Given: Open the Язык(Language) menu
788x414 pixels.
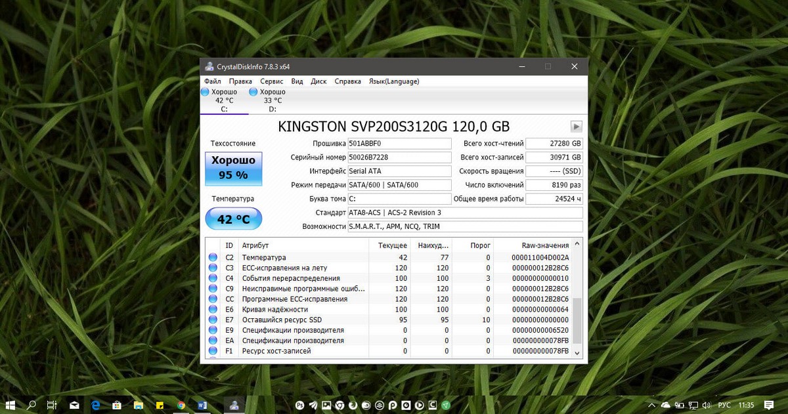Looking at the screenshot, I should [x=394, y=81].
